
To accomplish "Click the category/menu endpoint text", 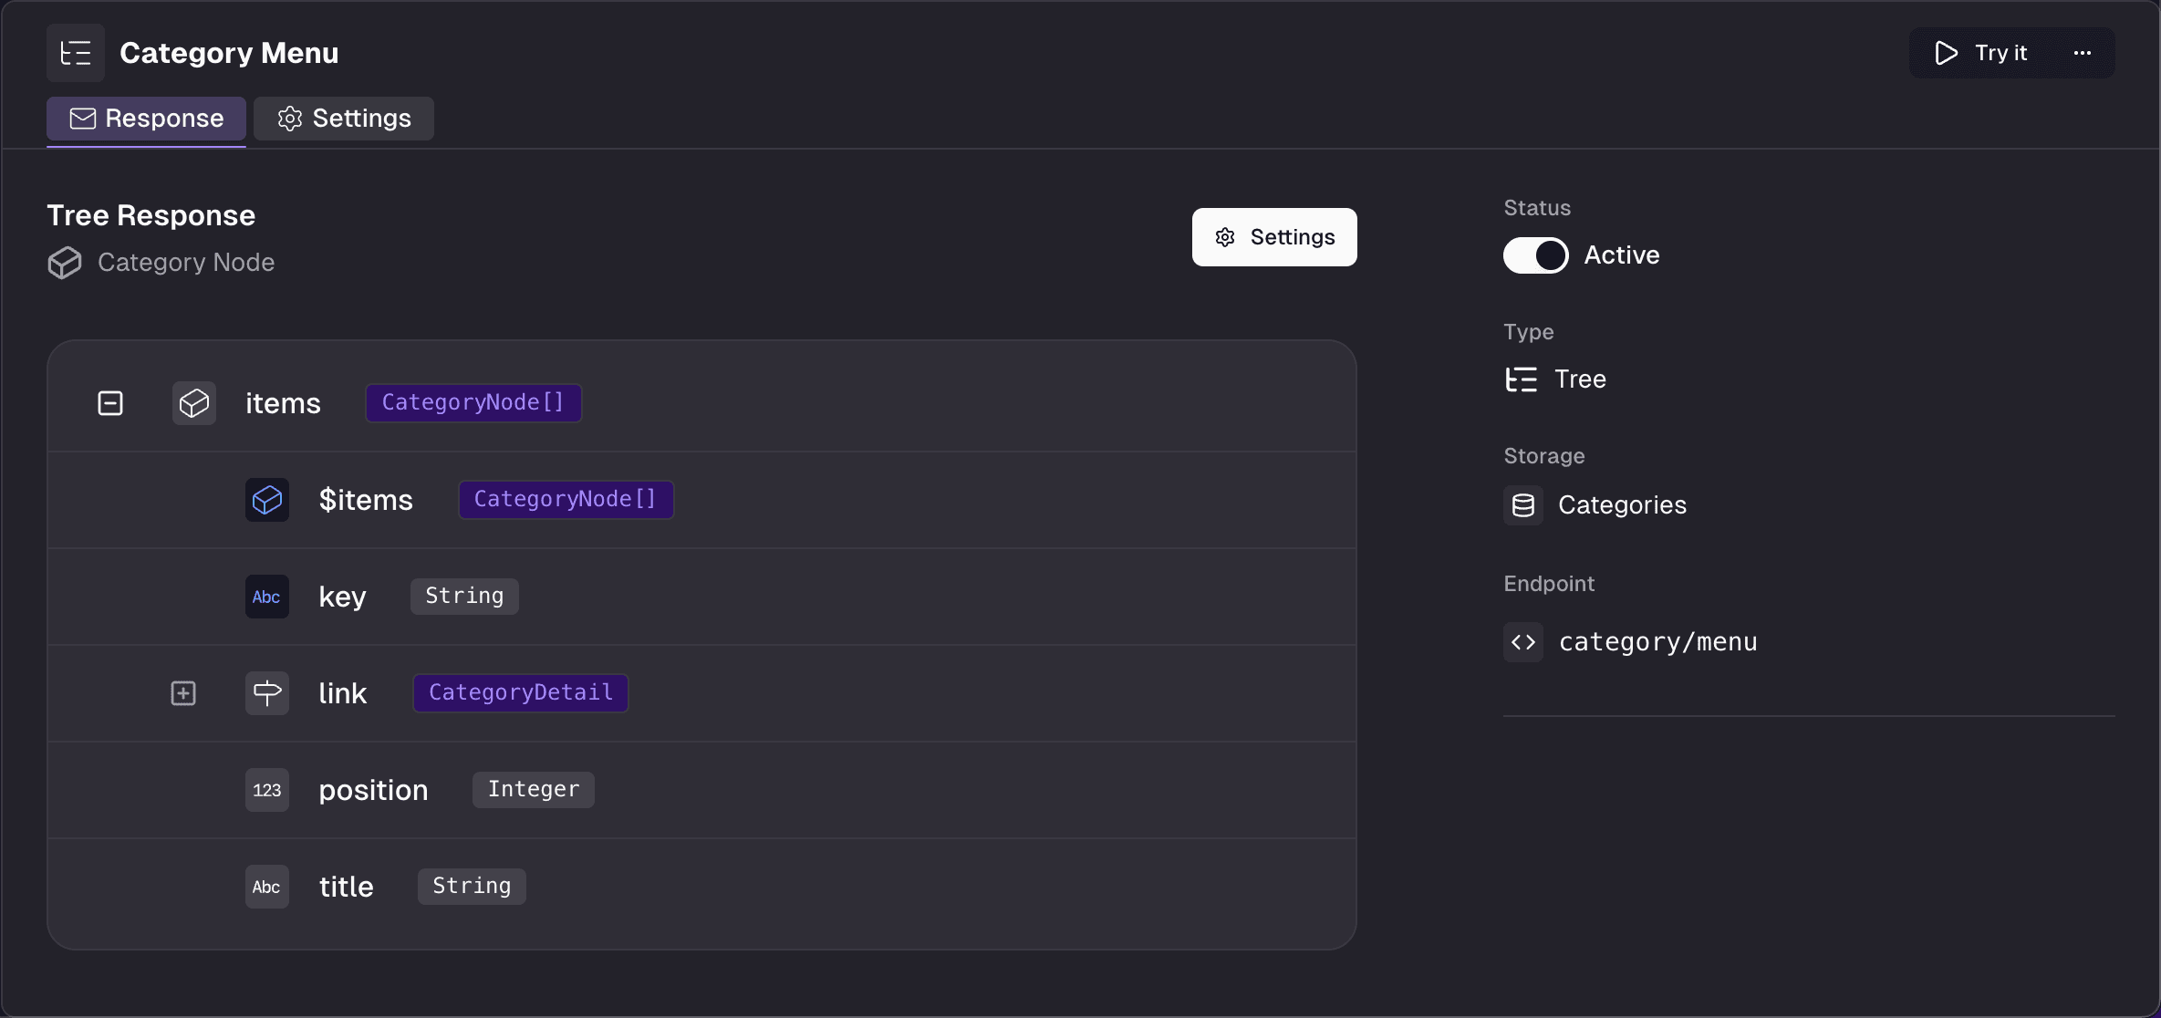I will [x=1657, y=642].
